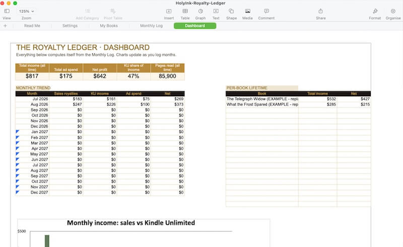Image resolution: width=403 pixels, height=247 pixels.
Task: Click the blue flag beside Sep 2027
Action: pyautogui.click(x=18, y=175)
